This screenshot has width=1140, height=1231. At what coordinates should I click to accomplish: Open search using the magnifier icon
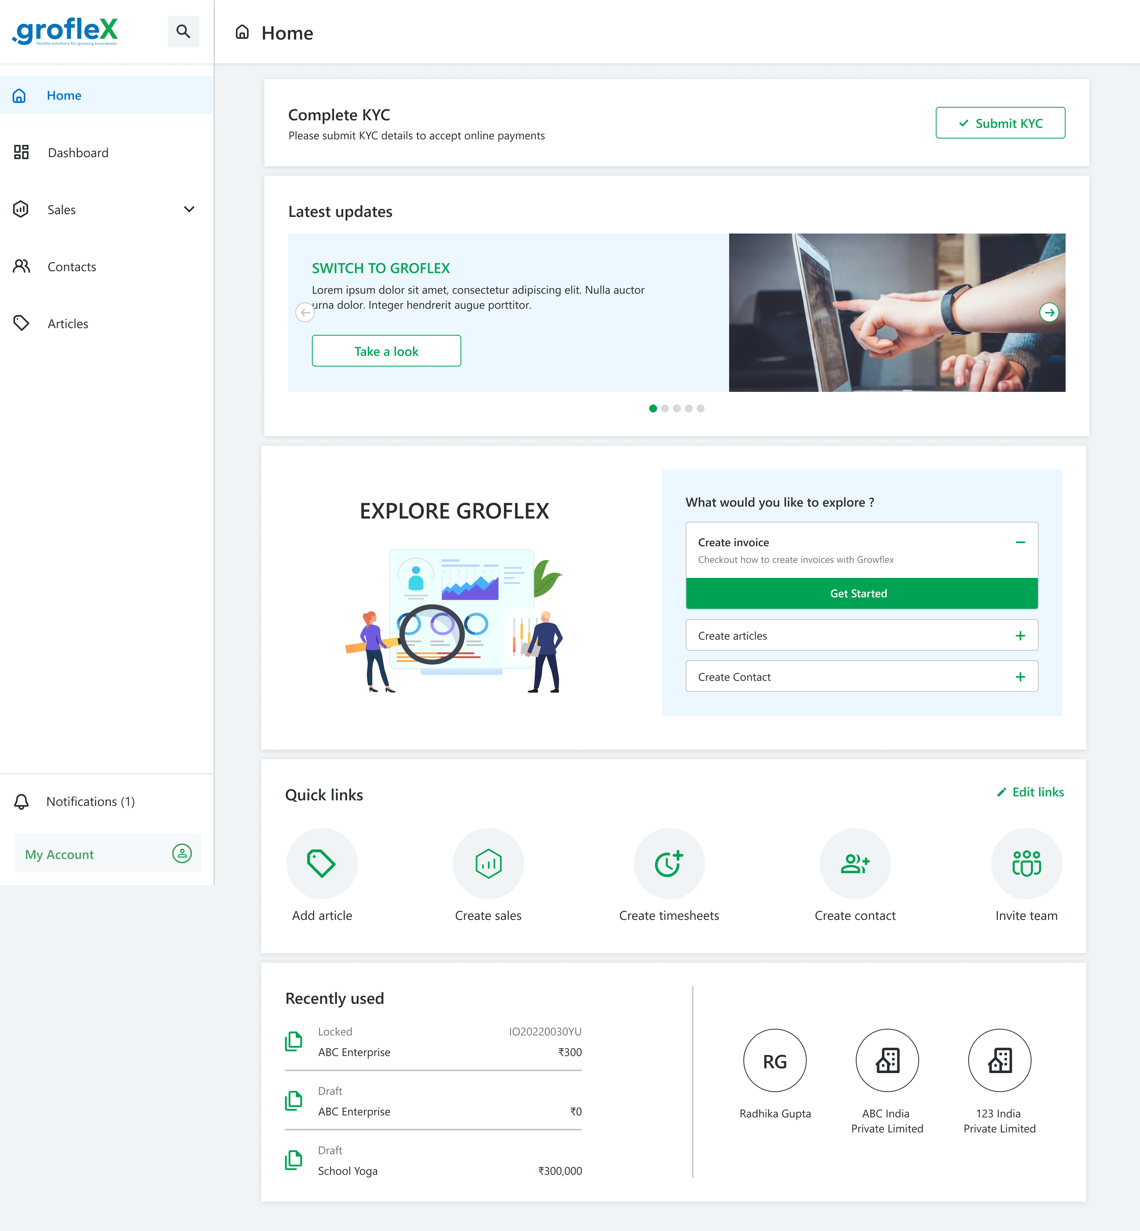click(x=183, y=31)
